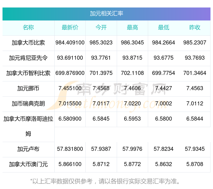
Task: Click previous close 701.3464
Action: 195,73
